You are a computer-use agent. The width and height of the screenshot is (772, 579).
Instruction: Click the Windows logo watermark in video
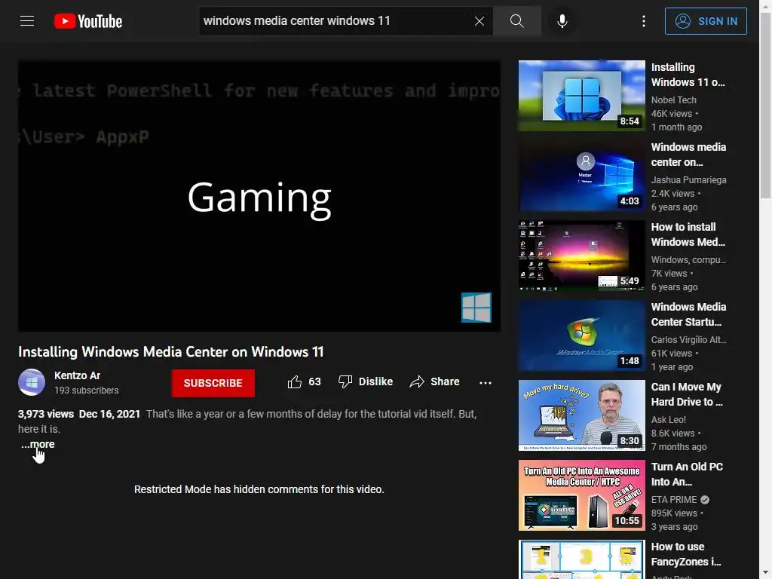476,308
